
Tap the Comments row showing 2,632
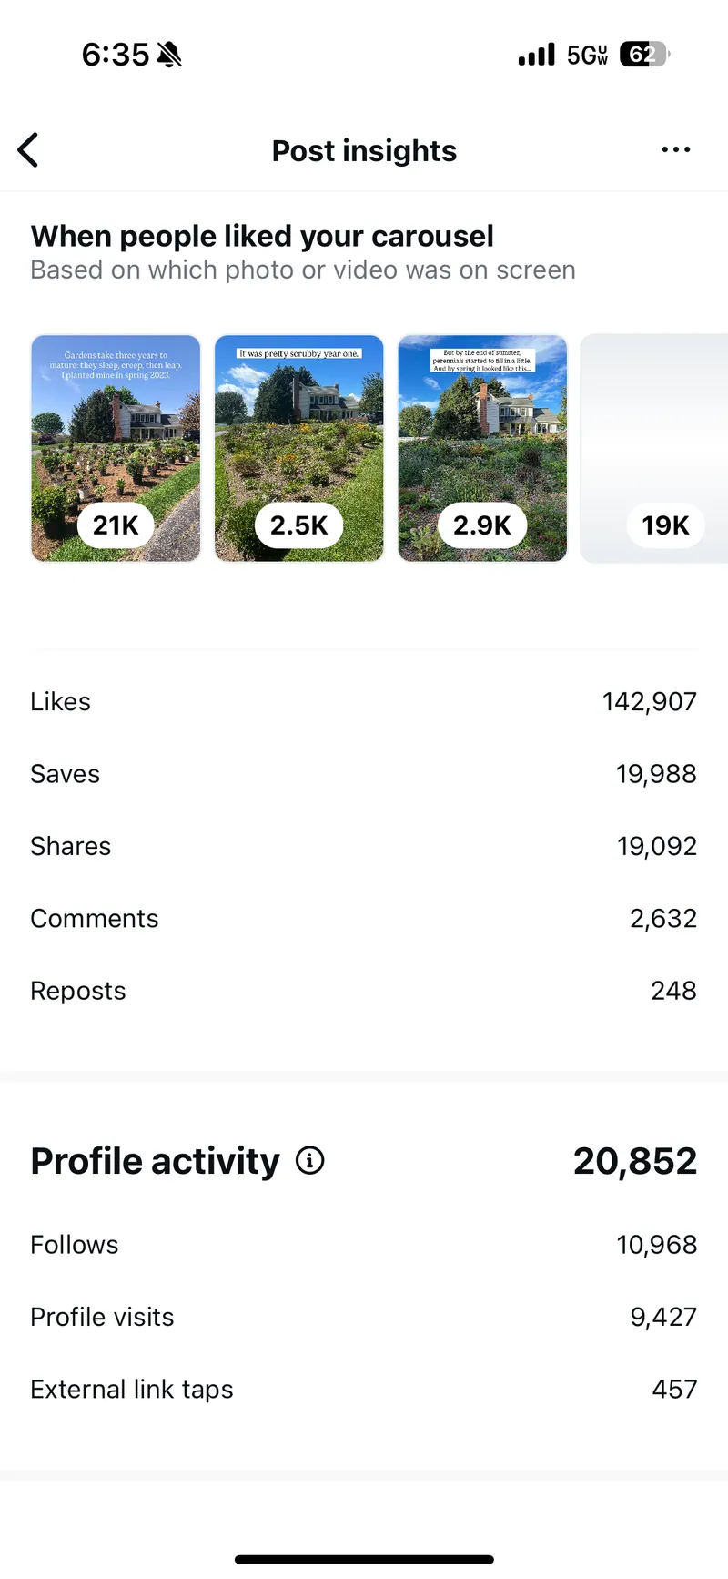pyautogui.click(x=364, y=918)
